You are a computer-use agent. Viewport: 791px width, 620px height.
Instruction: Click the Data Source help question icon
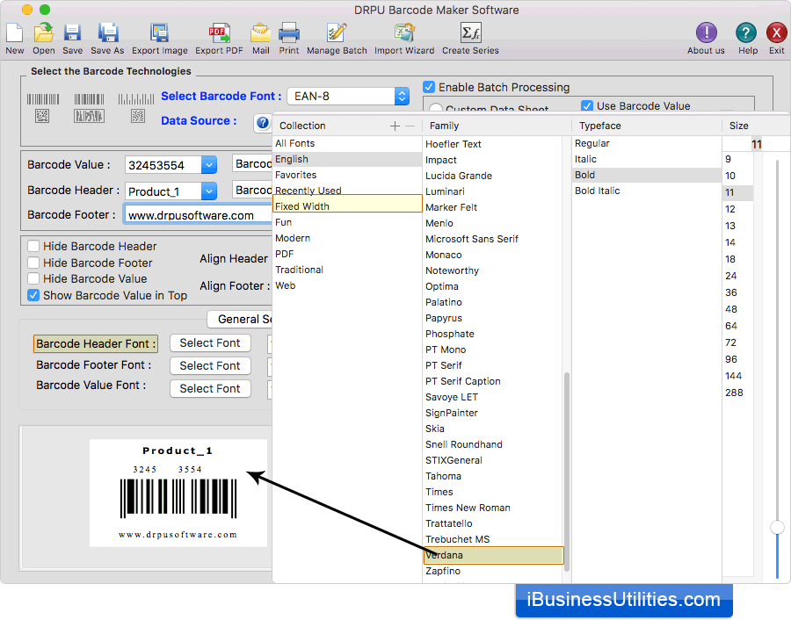263,122
